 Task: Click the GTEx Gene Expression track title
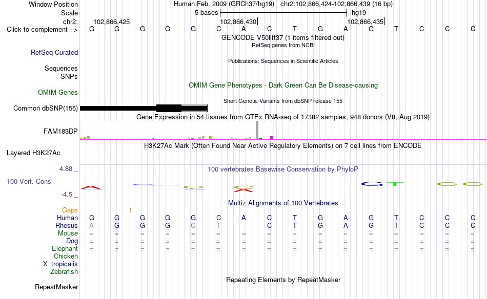pos(283,117)
